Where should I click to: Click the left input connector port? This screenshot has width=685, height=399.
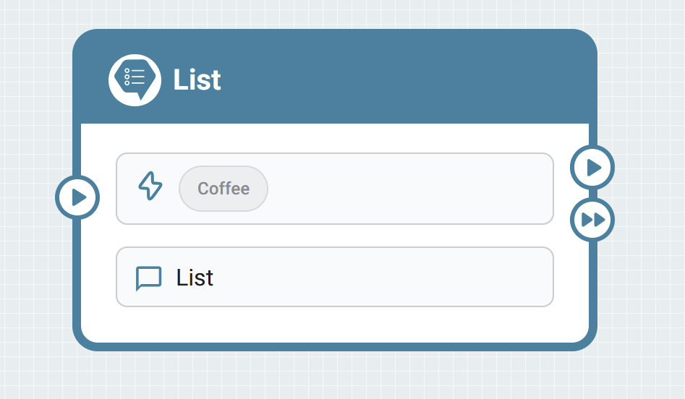[x=77, y=197]
